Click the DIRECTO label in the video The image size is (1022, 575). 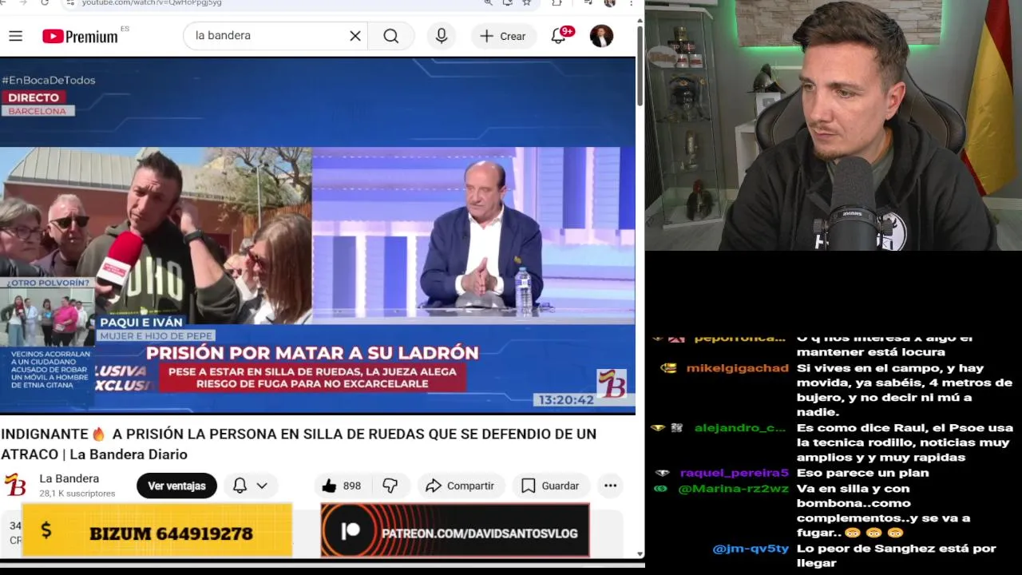tap(34, 97)
